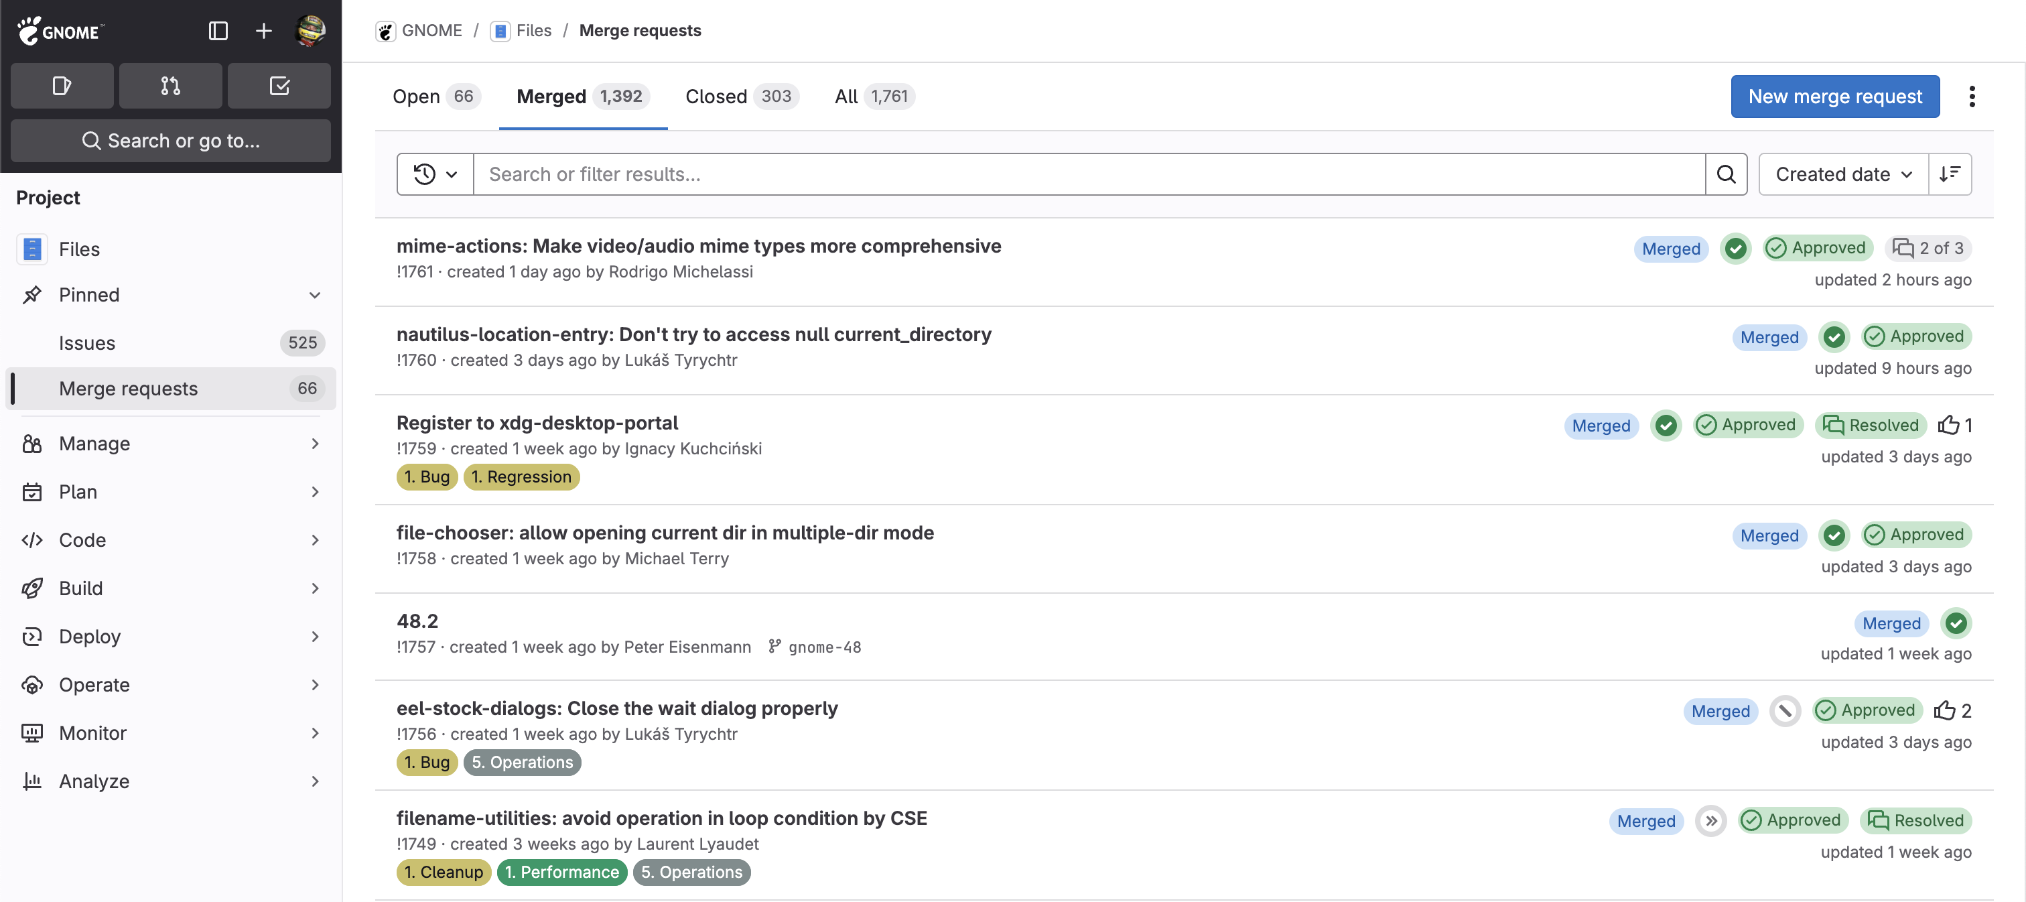Switch to the All tab
This screenshot has width=2026, height=902.
[874, 96]
